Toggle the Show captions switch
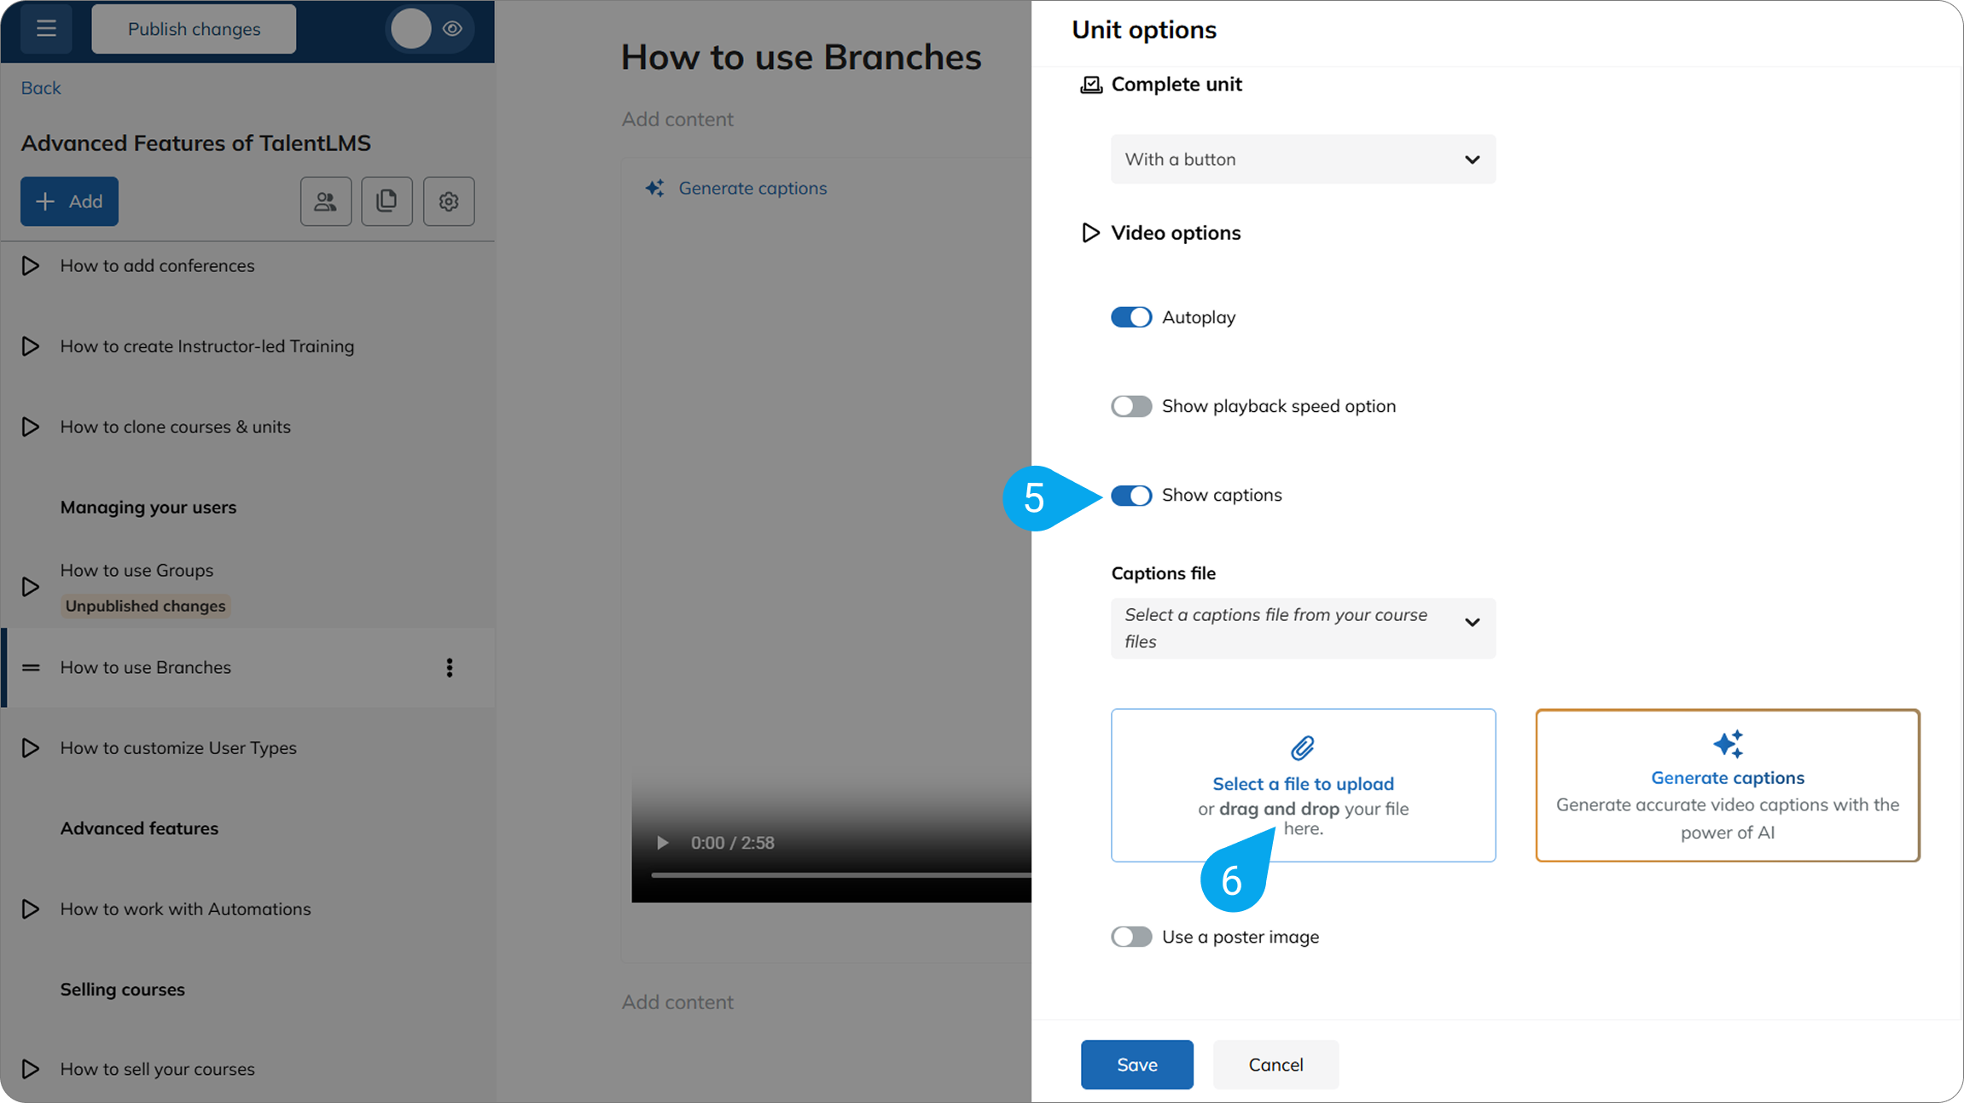Screen dimensions: 1964x1103 pyautogui.click(x=1131, y=496)
